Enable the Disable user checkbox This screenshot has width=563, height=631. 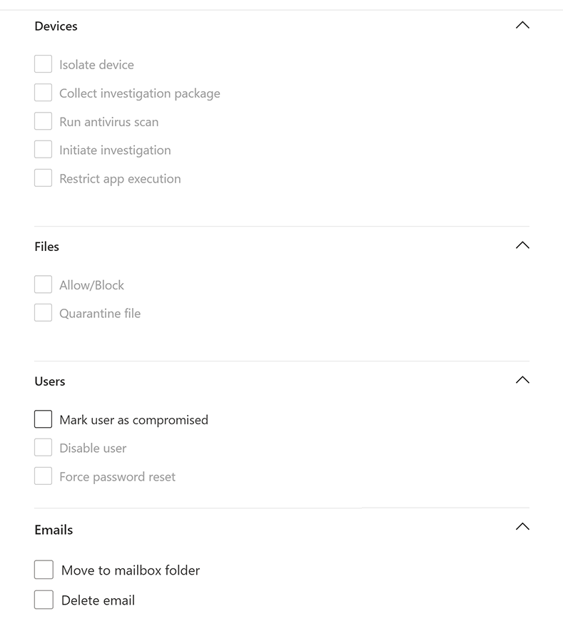click(44, 448)
